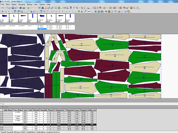Viewport: 178px width, 133px height.
Task: Click the black triangle icon
Action: point(82,12)
